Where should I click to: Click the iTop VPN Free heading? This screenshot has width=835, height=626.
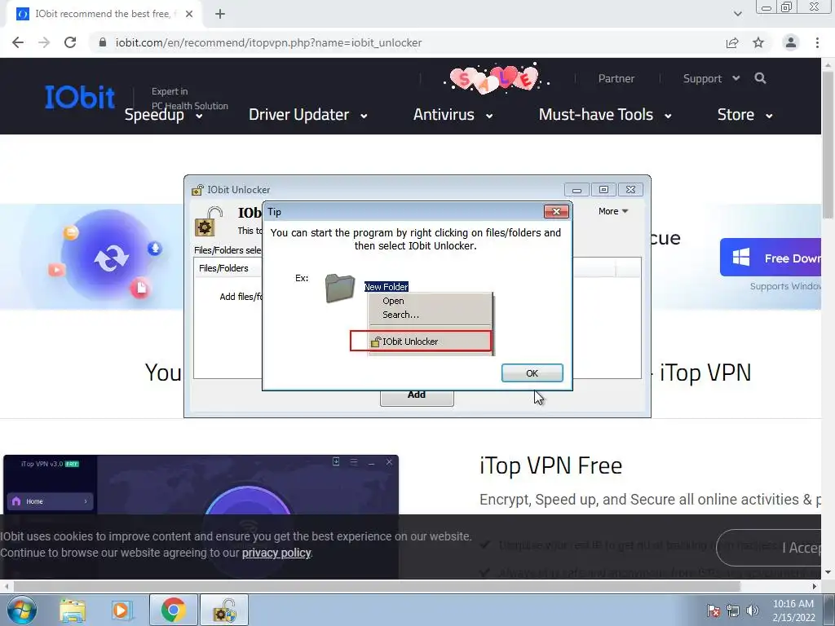tap(550, 465)
